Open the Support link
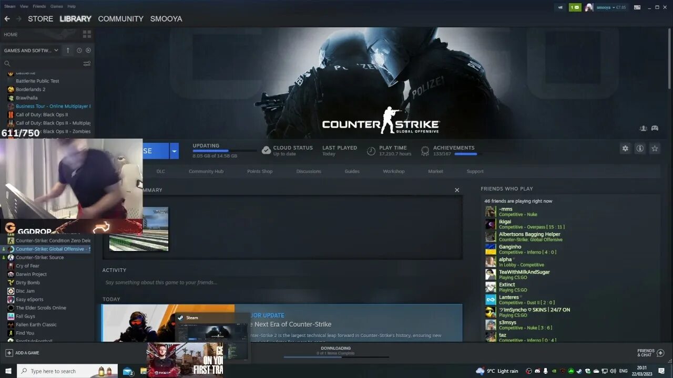Image resolution: width=673 pixels, height=378 pixels. tap(475, 171)
